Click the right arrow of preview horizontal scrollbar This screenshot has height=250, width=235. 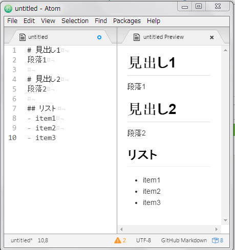(217, 230)
